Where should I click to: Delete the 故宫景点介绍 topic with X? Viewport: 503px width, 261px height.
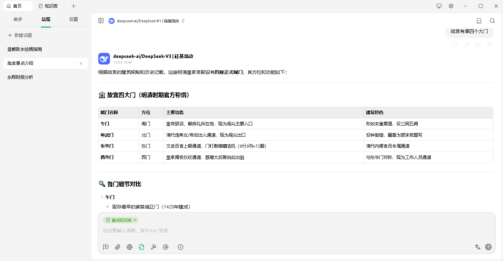pos(81,64)
